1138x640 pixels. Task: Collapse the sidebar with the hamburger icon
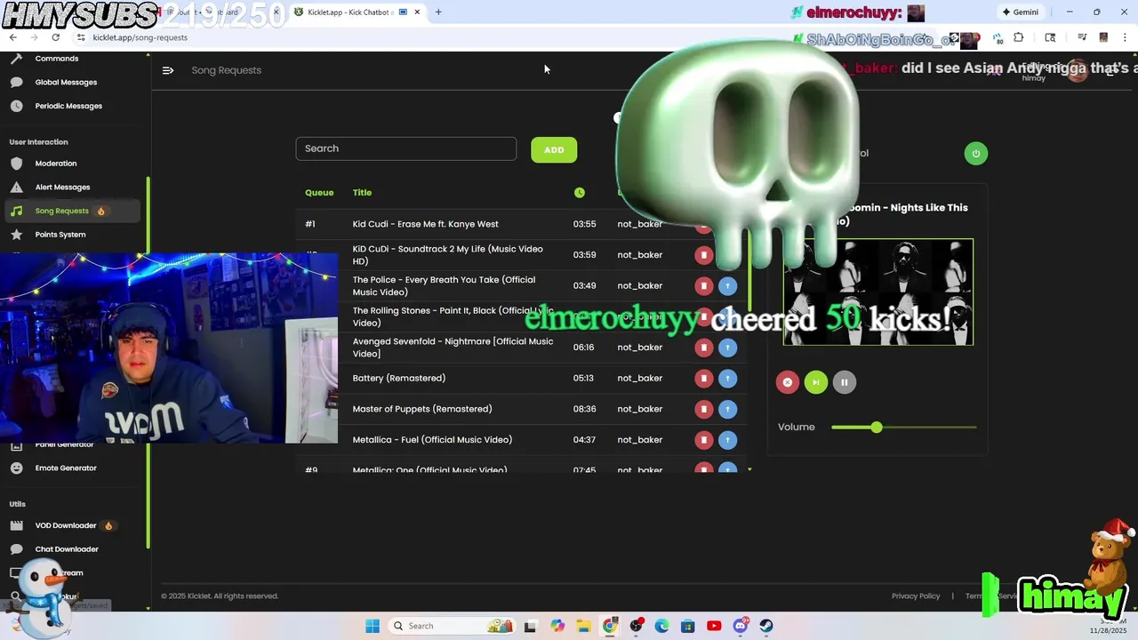[x=168, y=70]
